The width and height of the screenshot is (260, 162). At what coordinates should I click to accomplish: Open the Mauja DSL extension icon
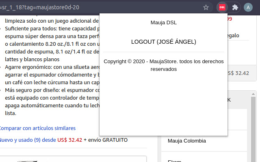click(x=222, y=7)
